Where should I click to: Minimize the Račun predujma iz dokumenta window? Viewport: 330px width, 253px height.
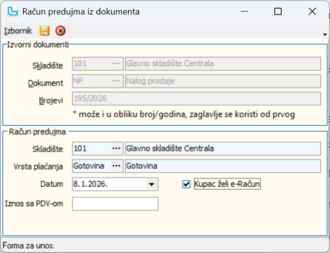click(x=244, y=11)
